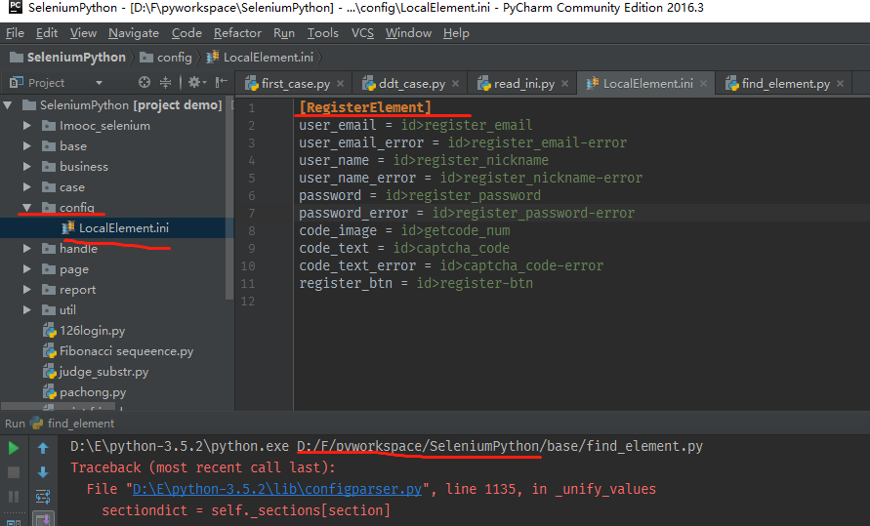
Task: Open the Tools menu
Action: coord(323,33)
